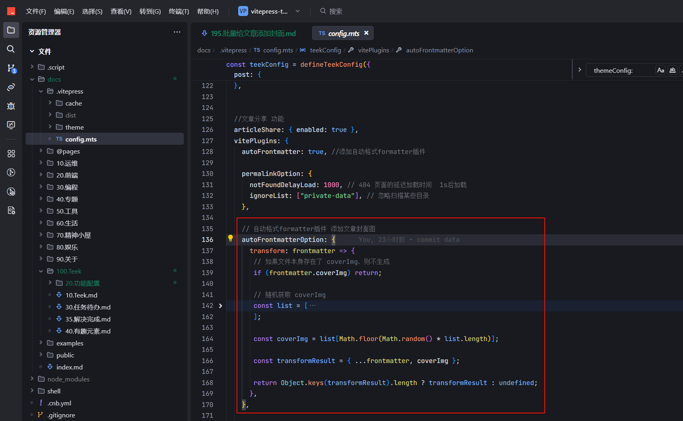Open the Explorer activity bar icon
Image resolution: width=683 pixels, height=421 pixels.
(x=11, y=30)
